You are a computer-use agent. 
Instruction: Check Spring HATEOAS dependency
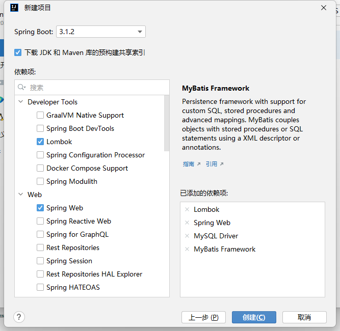40,287
